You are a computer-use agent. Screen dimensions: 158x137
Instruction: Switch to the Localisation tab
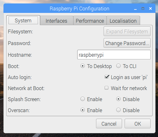[x=123, y=21]
